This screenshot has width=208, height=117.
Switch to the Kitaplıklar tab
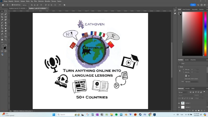(193, 60)
